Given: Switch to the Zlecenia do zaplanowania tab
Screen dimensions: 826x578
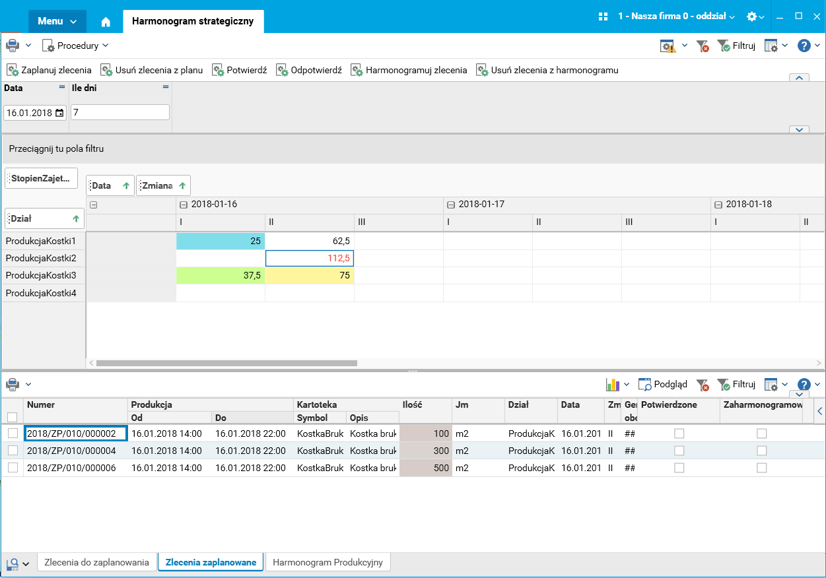Looking at the screenshot, I should pyautogui.click(x=97, y=562).
